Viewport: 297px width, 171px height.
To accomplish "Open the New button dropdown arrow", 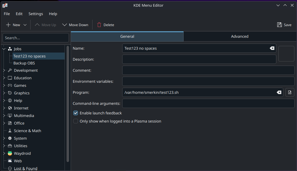I will click(x=25, y=25).
